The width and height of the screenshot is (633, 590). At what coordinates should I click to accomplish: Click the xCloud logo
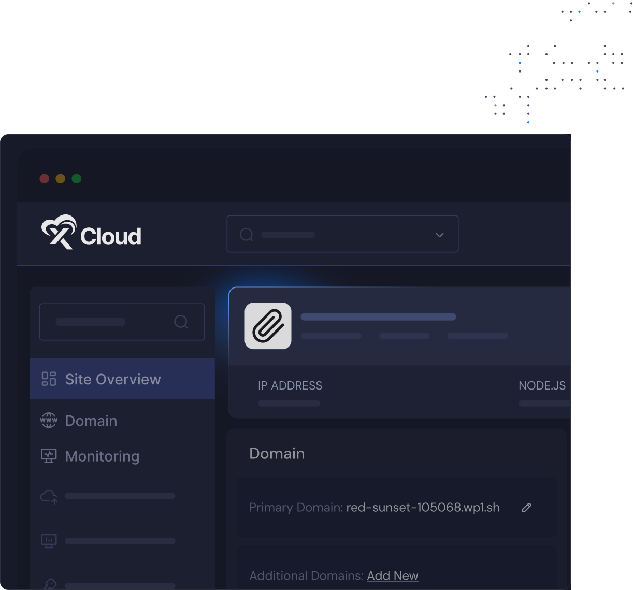tap(91, 233)
